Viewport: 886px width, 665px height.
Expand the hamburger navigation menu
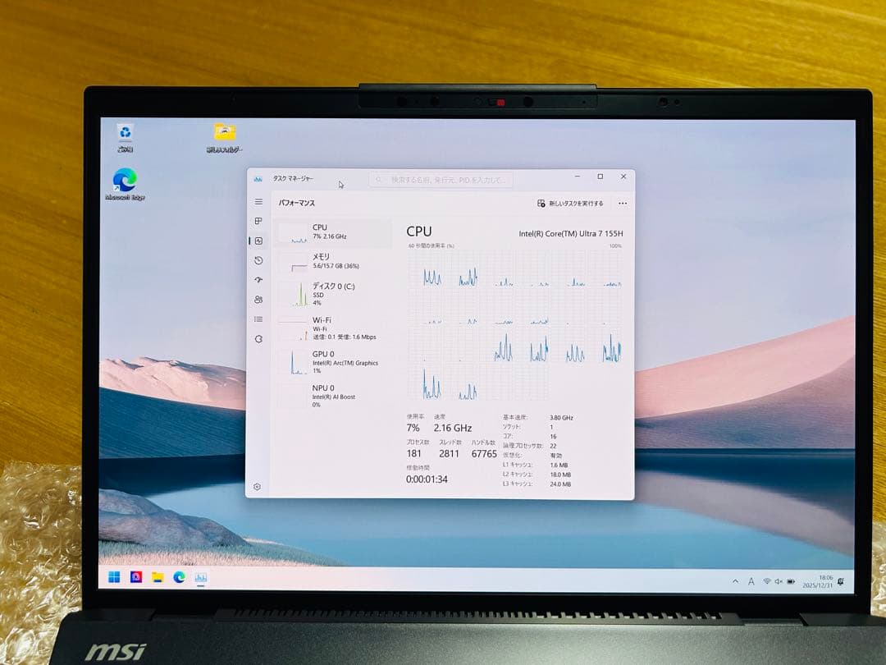tap(258, 202)
